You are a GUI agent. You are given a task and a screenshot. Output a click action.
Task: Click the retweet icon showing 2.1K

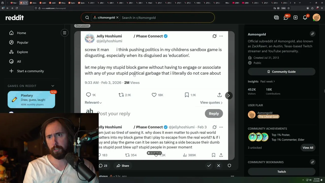[121, 95]
